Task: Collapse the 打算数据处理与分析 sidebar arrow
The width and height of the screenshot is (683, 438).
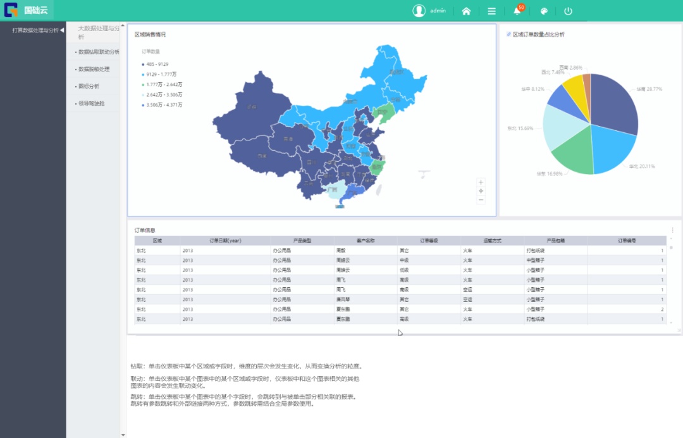Action: tap(62, 30)
